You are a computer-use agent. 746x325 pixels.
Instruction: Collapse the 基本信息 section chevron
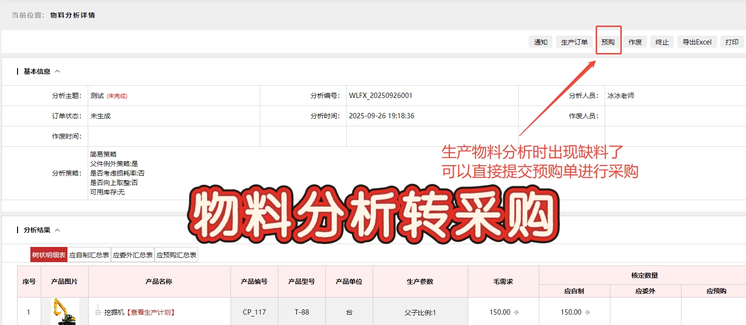(57, 71)
